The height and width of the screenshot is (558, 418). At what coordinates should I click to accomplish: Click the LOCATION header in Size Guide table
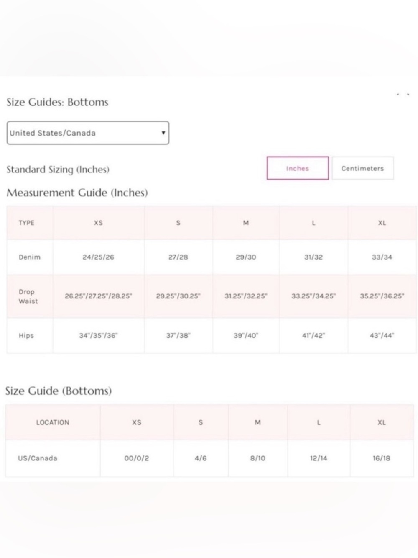53,422
